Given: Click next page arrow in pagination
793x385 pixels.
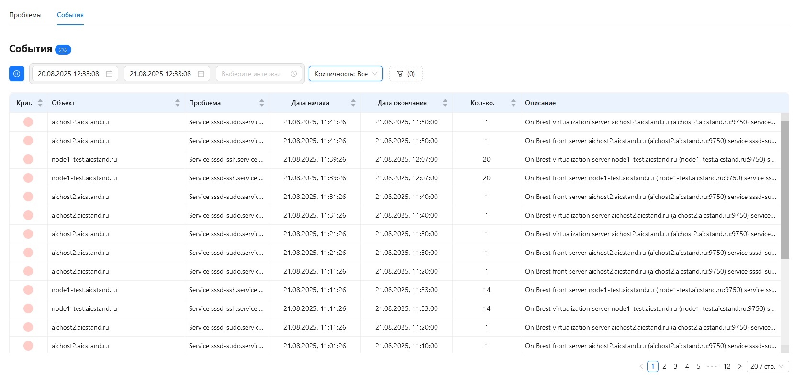Looking at the screenshot, I should point(740,366).
